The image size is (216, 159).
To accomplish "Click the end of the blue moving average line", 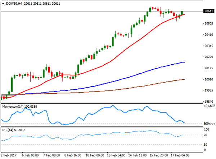I will point(184,62).
